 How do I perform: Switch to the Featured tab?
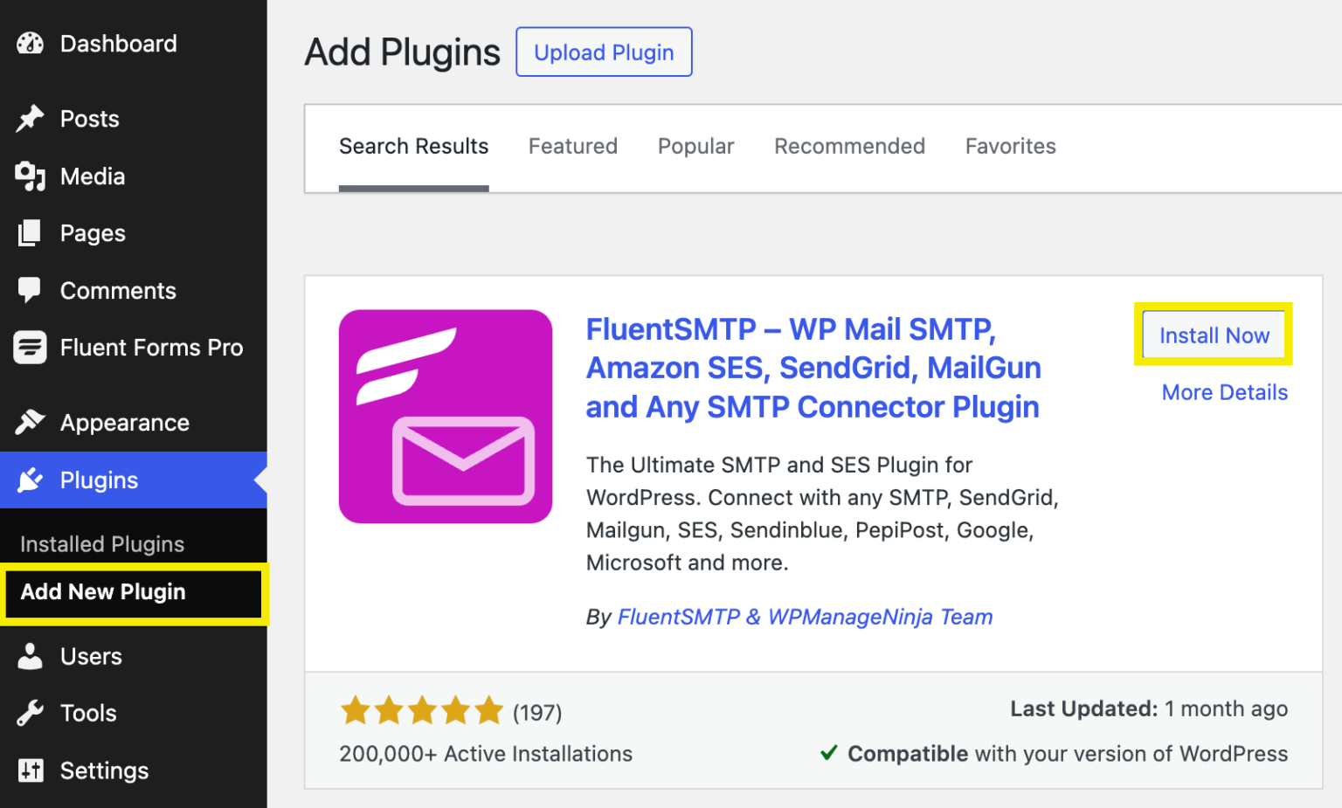pyautogui.click(x=572, y=146)
